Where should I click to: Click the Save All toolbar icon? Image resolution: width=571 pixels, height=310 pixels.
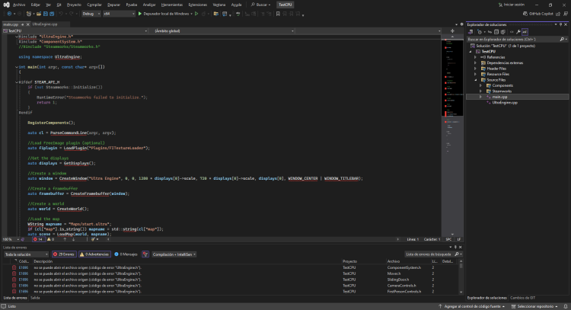[x=51, y=14]
